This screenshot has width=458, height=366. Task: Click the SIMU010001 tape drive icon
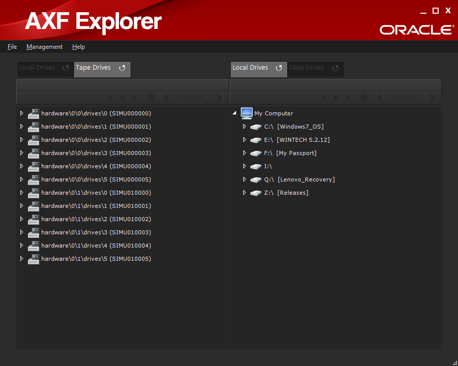pos(34,206)
